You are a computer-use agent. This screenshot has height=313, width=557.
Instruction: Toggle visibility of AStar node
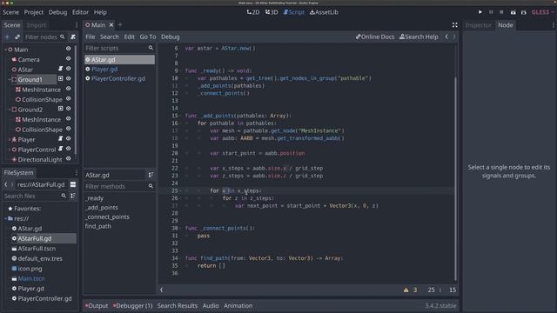coord(68,69)
